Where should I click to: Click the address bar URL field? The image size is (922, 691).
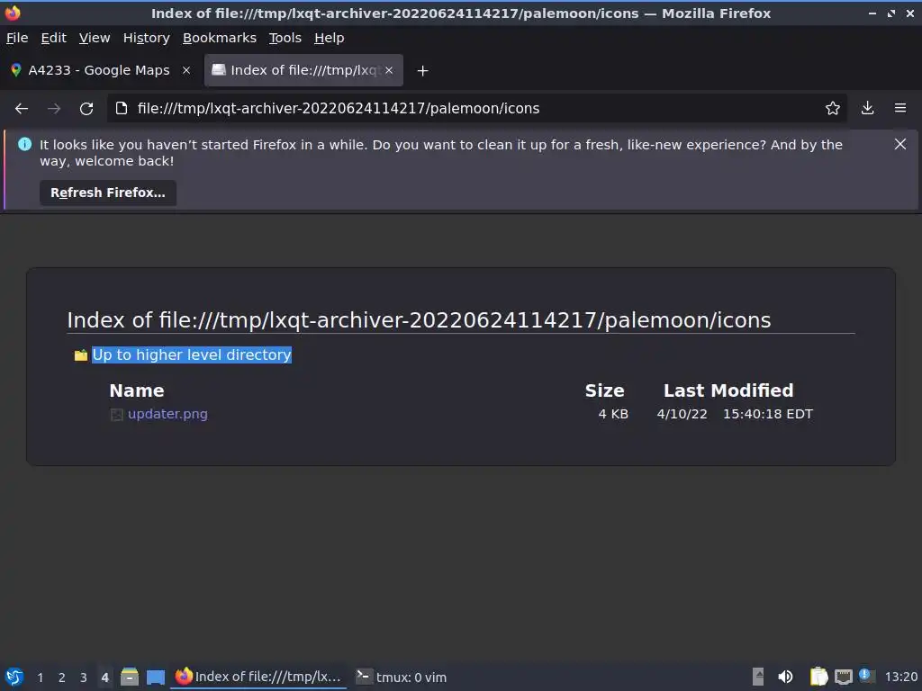[476, 108]
